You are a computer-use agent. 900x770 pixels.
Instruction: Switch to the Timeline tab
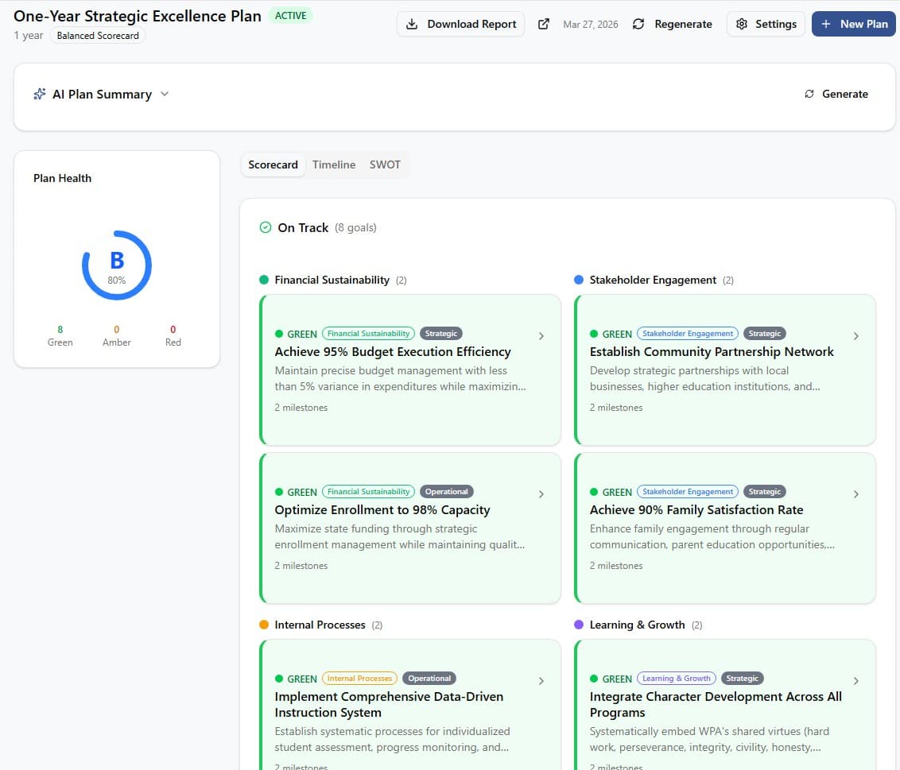[x=334, y=164]
